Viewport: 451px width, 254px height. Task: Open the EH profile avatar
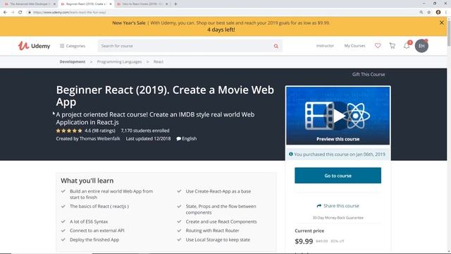(x=421, y=46)
